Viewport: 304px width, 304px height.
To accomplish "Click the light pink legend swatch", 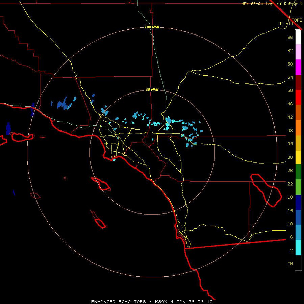I will (298, 52).
